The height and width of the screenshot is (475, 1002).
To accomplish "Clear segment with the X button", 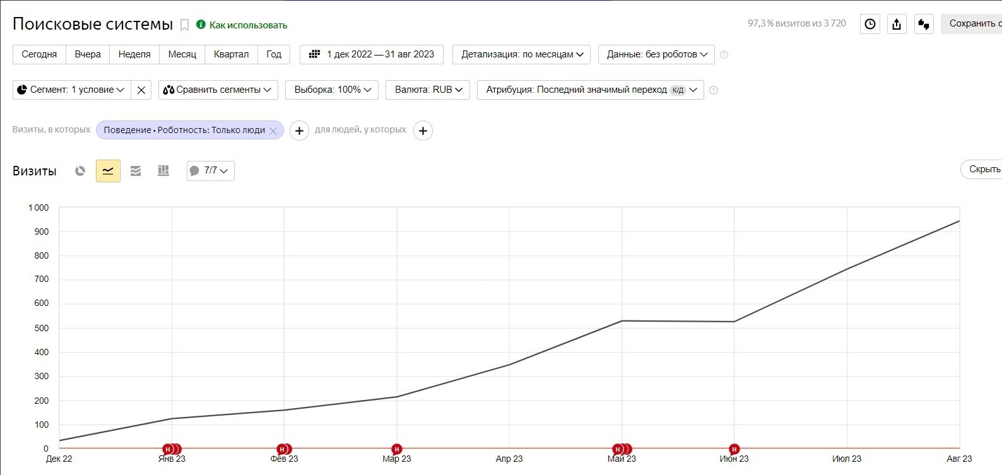I will (x=141, y=90).
